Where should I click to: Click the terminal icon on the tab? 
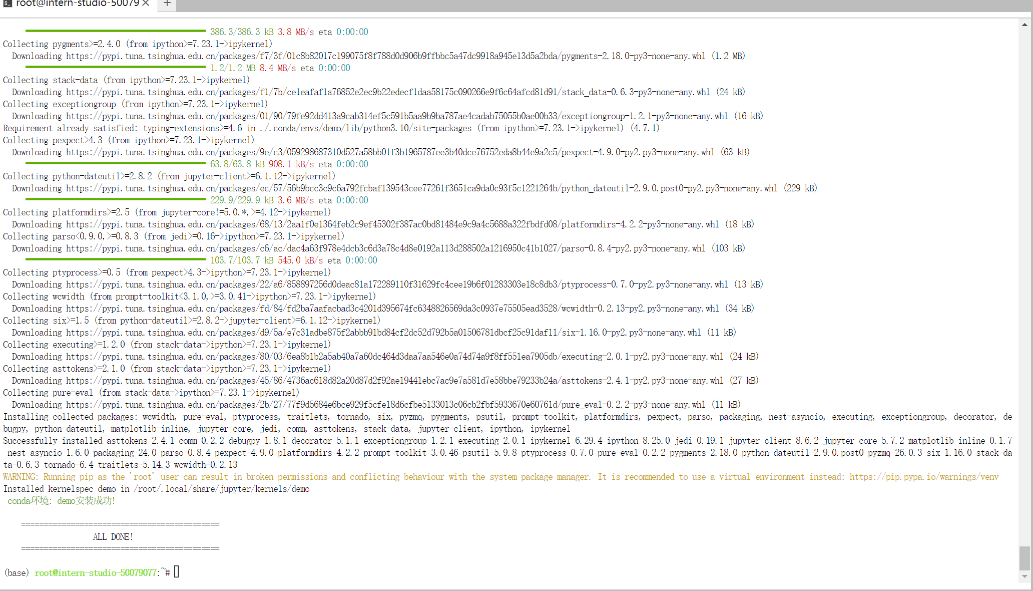tap(8, 4)
